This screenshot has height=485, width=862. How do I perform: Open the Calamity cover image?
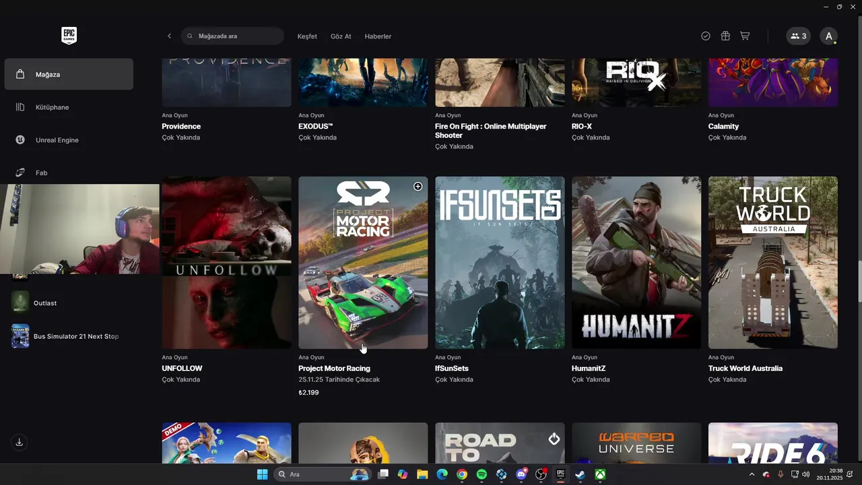(x=773, y=82)
